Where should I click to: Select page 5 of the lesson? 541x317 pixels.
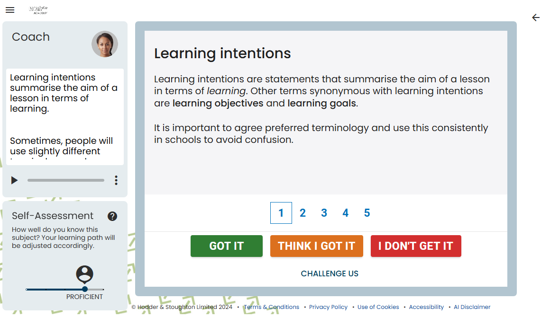coord(367,213)
